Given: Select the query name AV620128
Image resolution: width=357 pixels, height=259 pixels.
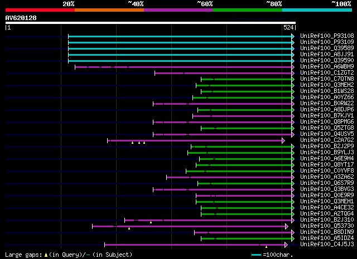Looking at the screenshot, I should pyautogui.click(x=21, y=18).
